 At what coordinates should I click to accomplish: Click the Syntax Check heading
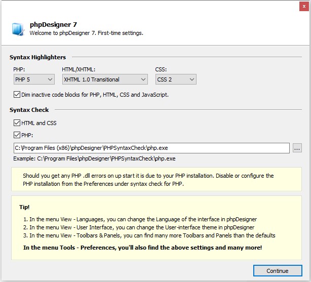pyautogui.click(x=29, y=110)
